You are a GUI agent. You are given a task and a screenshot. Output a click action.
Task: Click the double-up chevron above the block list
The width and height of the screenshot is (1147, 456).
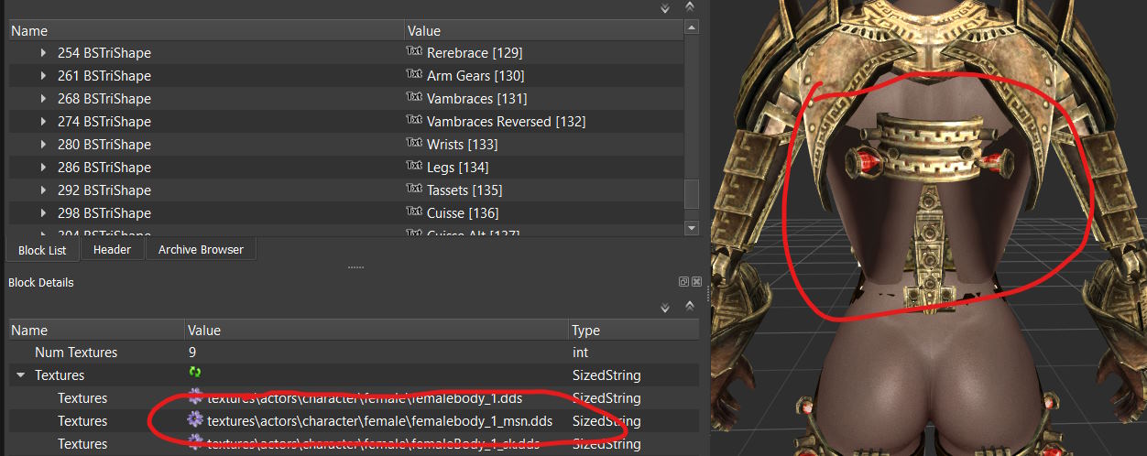pyautogui.click(x=690, y=8)
